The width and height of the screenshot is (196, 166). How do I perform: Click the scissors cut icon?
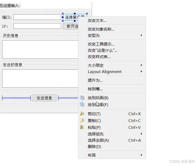pyautogui.click(x=82, y=113)
